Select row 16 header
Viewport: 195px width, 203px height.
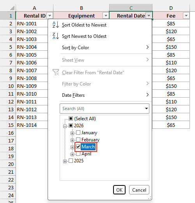click(x=8, y=133)
